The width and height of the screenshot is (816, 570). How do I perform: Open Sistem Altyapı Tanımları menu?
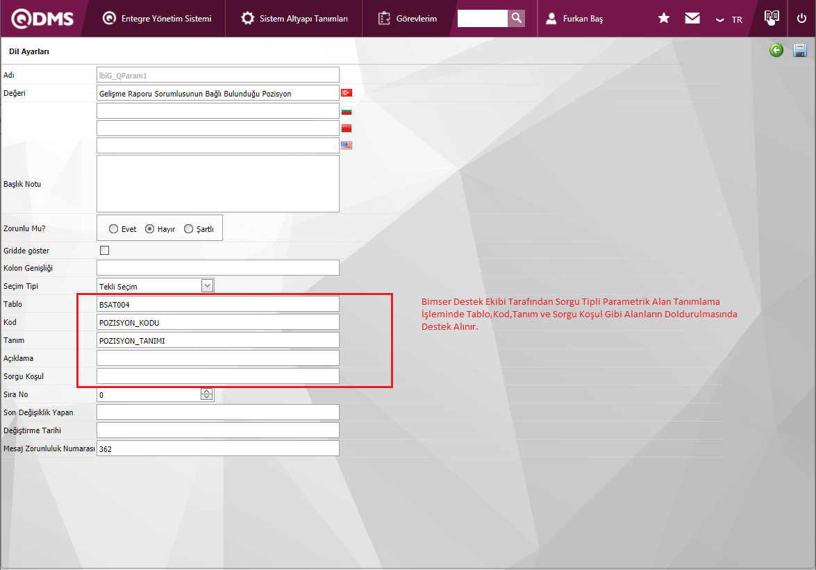click(x=294, y=19)
